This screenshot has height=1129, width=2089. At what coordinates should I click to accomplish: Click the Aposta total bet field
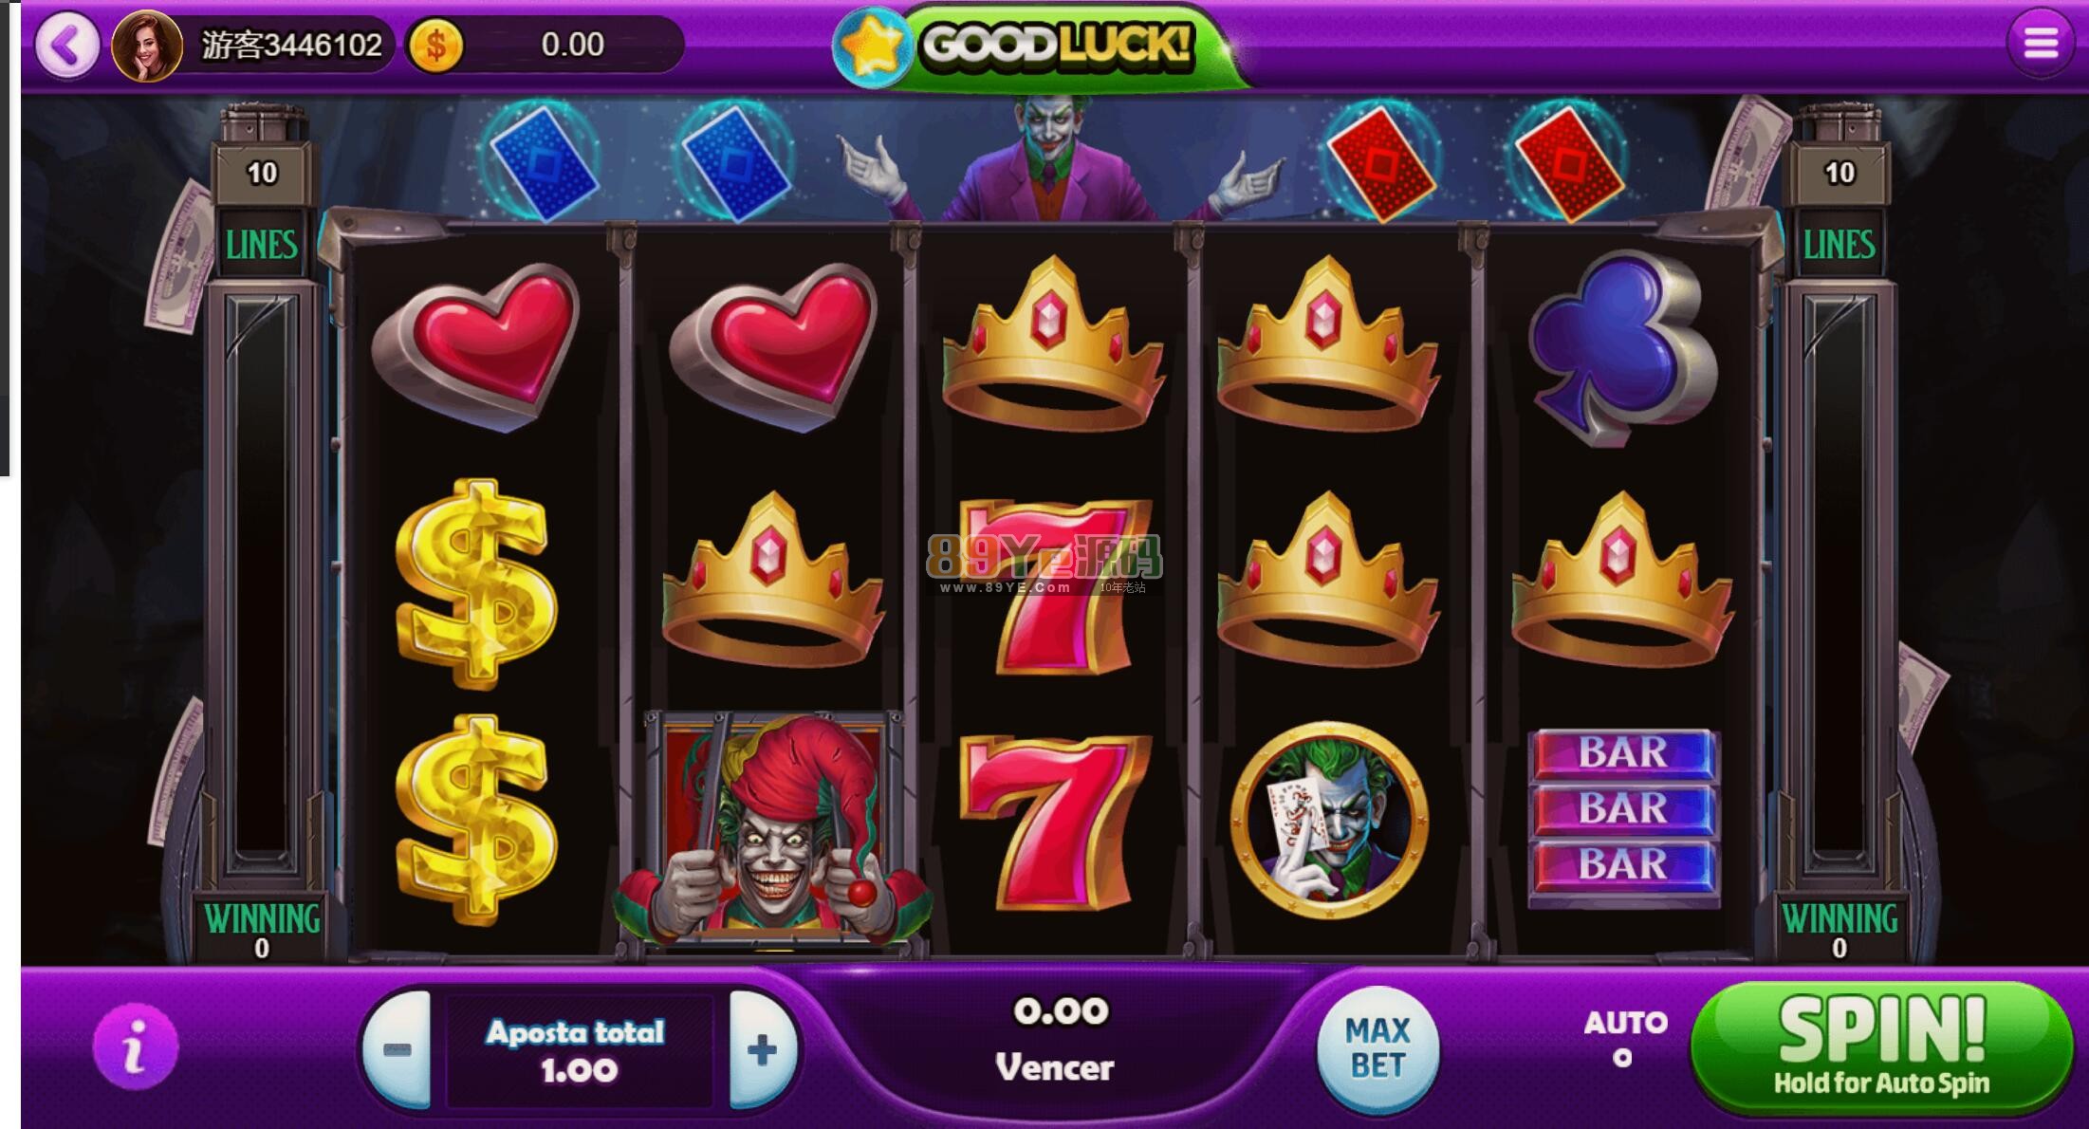(x=579, y=1050)
